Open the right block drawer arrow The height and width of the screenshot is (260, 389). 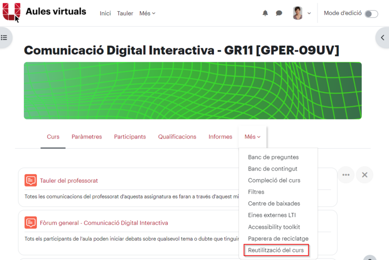[383, 38]
